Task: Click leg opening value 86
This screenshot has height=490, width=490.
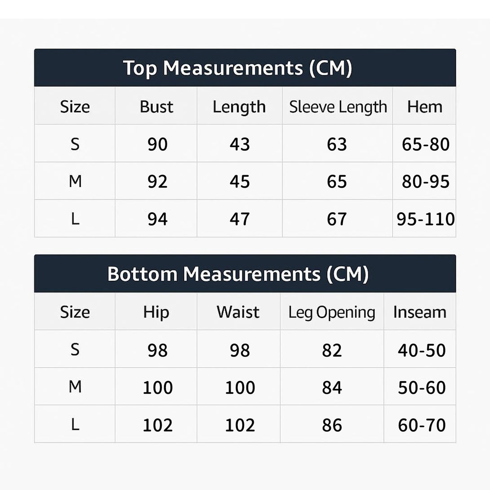Action: (x=332, y=425)
